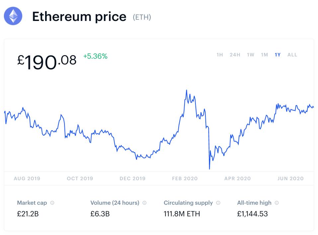The image size is (318, 235).
Task: Click the AUG 2019 axis label
Action: [27, 179]
